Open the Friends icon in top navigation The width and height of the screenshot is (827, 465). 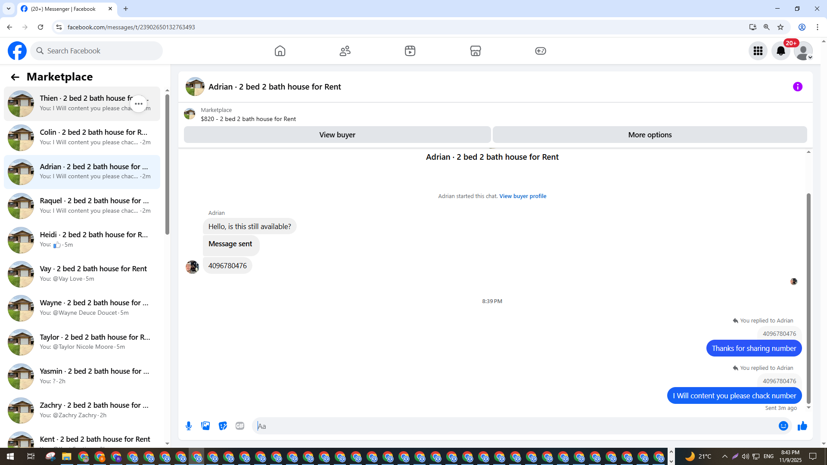pyautogui.click(x=345, y=51)
